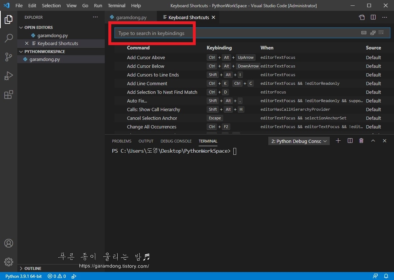
Task: Select garamdong.py in PYTHONWORKSPACE folder
Action: [61, 59]
